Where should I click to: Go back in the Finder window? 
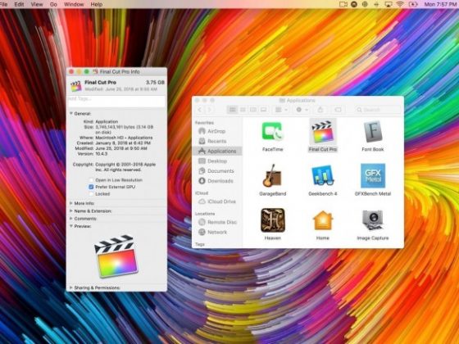click(200, 110)
